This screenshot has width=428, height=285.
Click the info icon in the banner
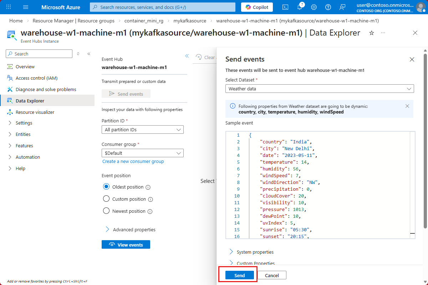tap(233, 106)
